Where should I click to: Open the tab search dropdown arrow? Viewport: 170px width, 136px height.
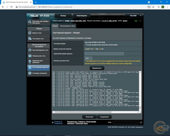coord(149,2)
